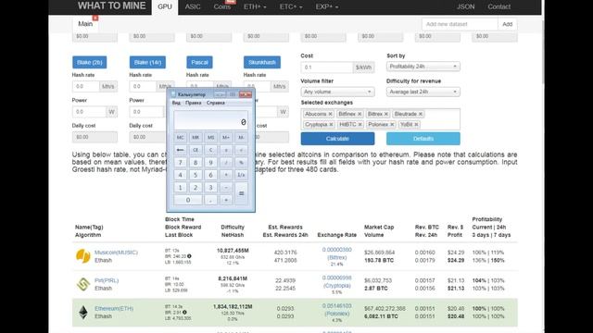This screenshot has width=593, height=333.
Task: Open the ASIC tab
Action: click(x=193, y=6)
